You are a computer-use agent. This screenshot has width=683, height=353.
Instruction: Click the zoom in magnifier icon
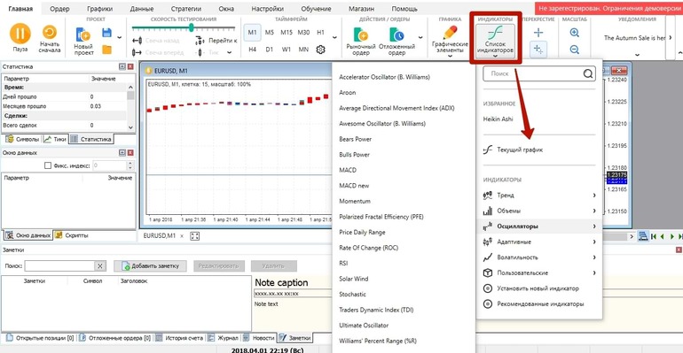pyautogui.click(x=575, y=33)
